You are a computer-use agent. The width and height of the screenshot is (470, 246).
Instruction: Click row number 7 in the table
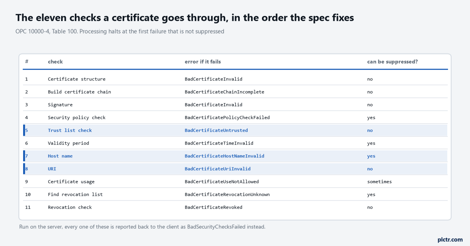click(x=27, y=156)
